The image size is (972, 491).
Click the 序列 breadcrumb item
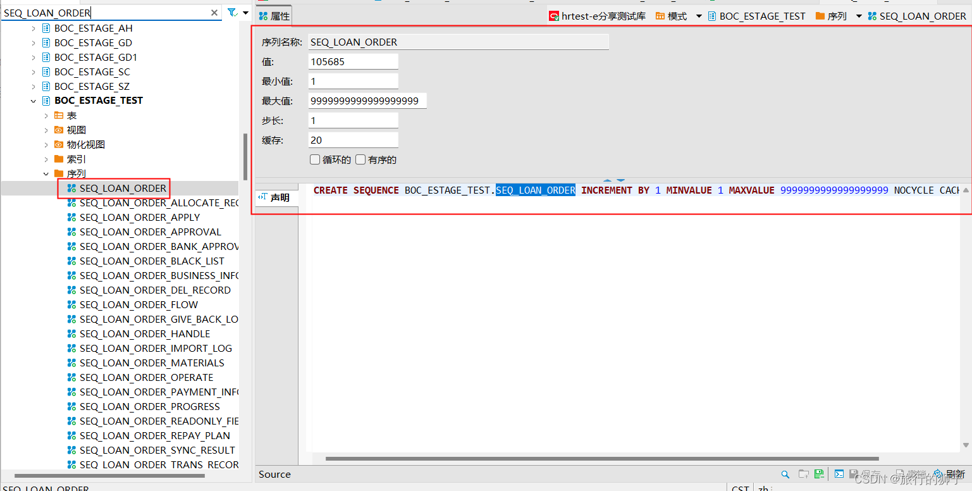pos(831,16)
